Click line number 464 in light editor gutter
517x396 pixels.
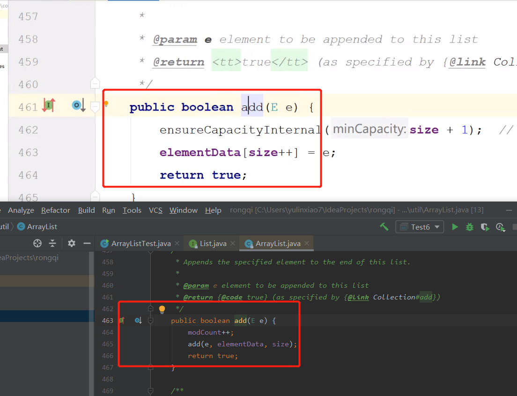[x=29, y=175]
